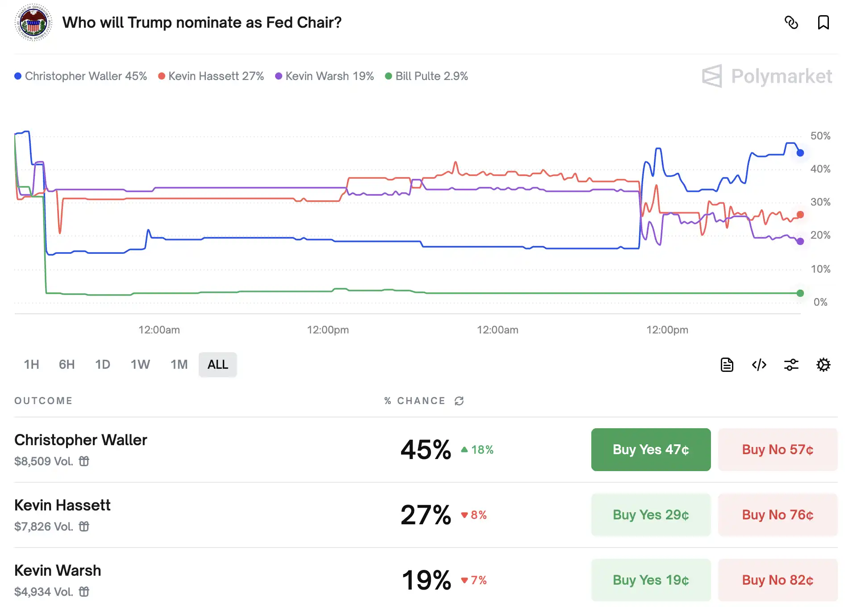This screenshot has height=607, width=853.
Task: Click the embed code icon
Action: point(759,365)
